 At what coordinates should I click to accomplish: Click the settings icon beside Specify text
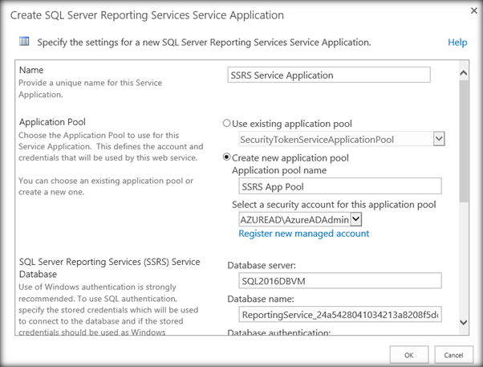coord(25,41)
